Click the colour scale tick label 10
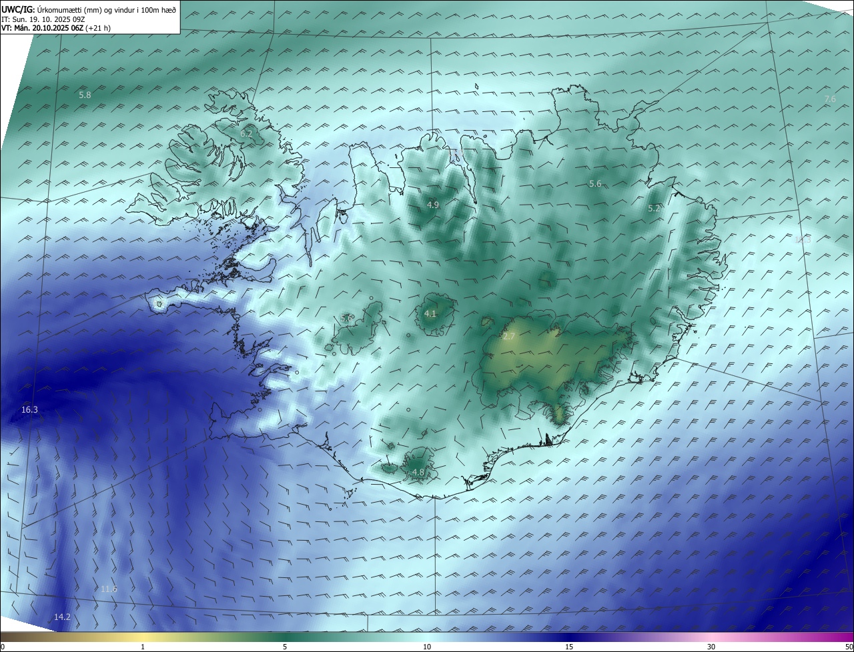The image size is (854, 652). pyautogui.click(x=427, y=647)
